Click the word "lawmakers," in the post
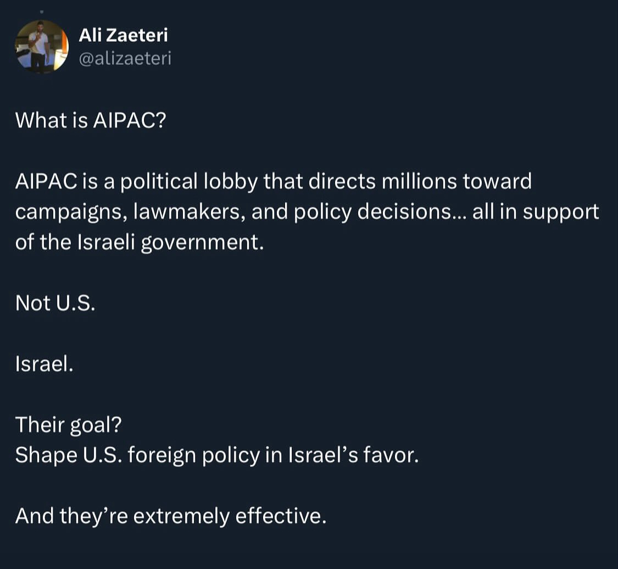Screen dimensions: 618x569 click(189, 212)
